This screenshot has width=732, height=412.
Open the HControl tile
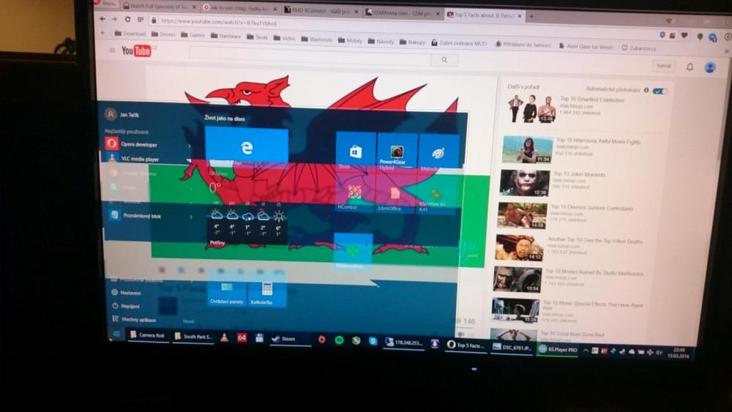tap(355, 192)
